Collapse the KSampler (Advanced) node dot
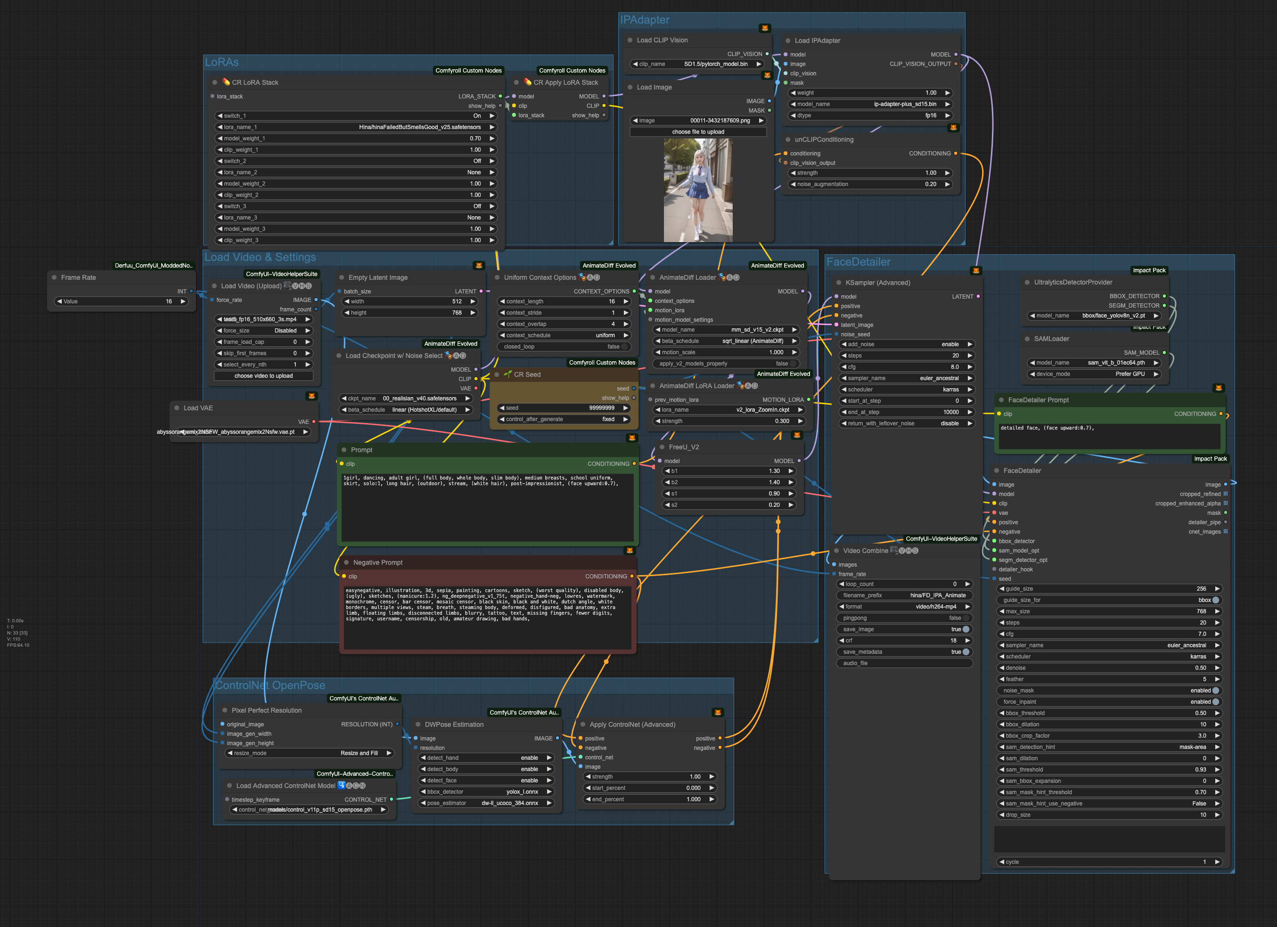 point(838,283)
